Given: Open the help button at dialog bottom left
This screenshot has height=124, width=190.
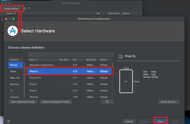Looking at the screenshot, I should [8, 121].
